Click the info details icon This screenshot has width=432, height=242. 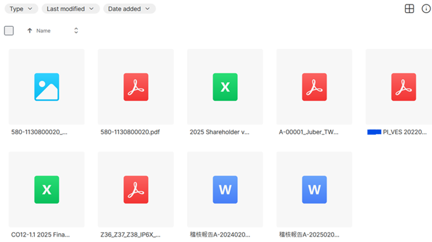[425, 9]
